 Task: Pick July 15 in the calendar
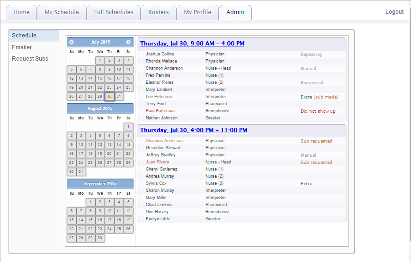100,78
